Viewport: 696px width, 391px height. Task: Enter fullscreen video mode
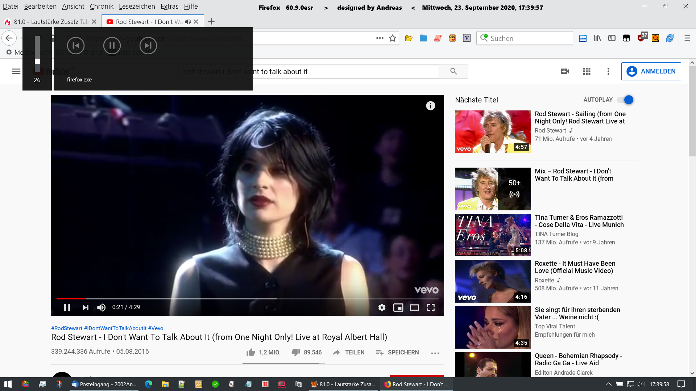(431, 307)
